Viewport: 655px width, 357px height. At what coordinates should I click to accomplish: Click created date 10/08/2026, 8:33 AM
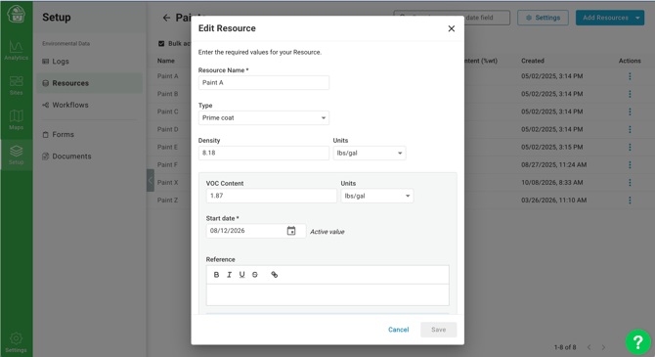551,183
